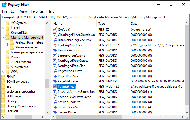Click the I/O System folder icon
This screenshot has height=120, width=190.
point(8,23)
